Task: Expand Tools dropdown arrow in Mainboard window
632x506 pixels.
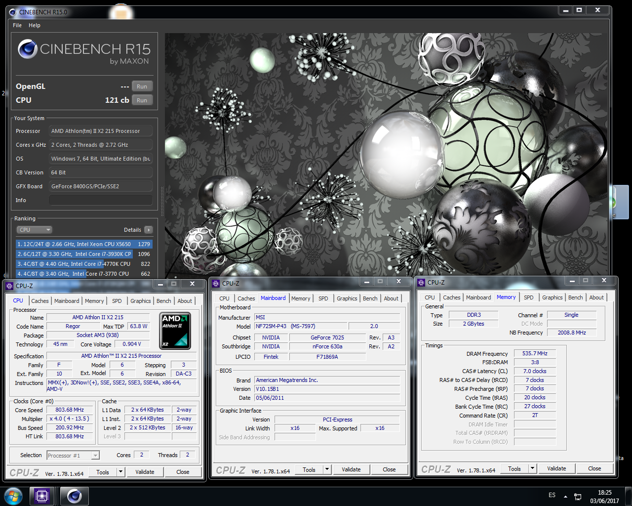Action: (x=326, y=469)
